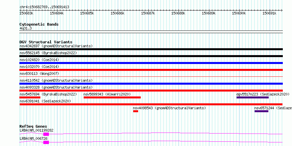Select the small red bar under nsv4098543
Viewport: 292px width, 146px height.
point(136,111)
